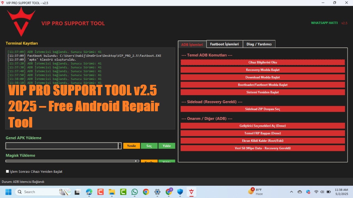Click orange Yenile button for APK
Screen dimensions: 353x198
coord(132,146)
